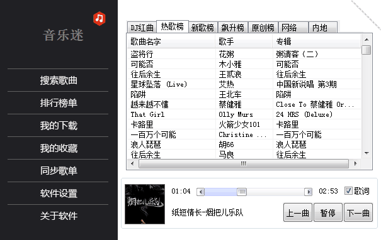Click the red music note logo icon
Viewport: 381px width, 240px height.
(x=99, y=18)
